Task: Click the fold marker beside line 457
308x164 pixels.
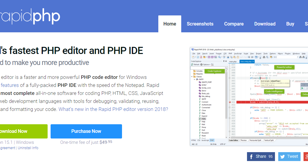Action: point(229,118)
